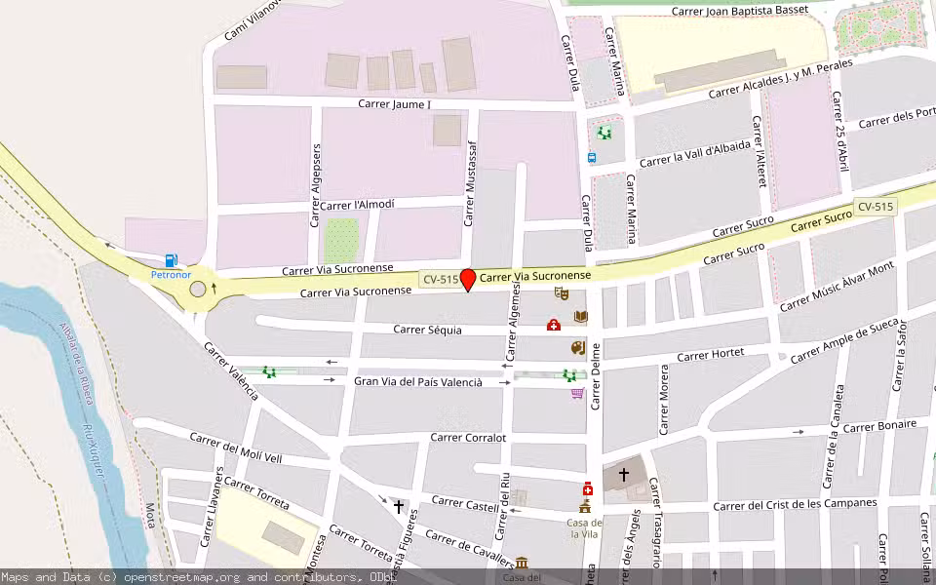Image resolution: width=936 pixels, height=585 pixels.
Task: Select the Carrer l'Alteret label
Action: 760,152
